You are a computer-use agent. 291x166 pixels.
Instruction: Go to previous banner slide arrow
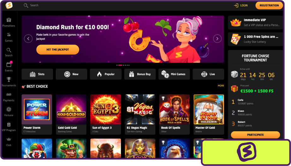pyautogui.click(x=28, y=39)
